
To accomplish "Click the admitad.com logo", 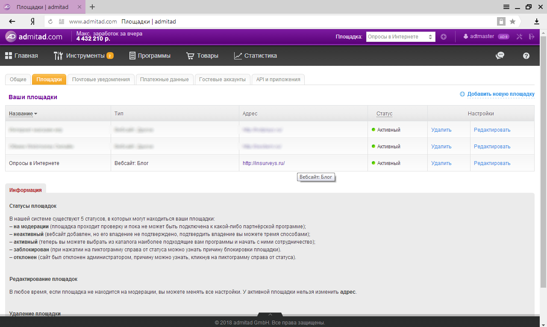I will (34, 37).
